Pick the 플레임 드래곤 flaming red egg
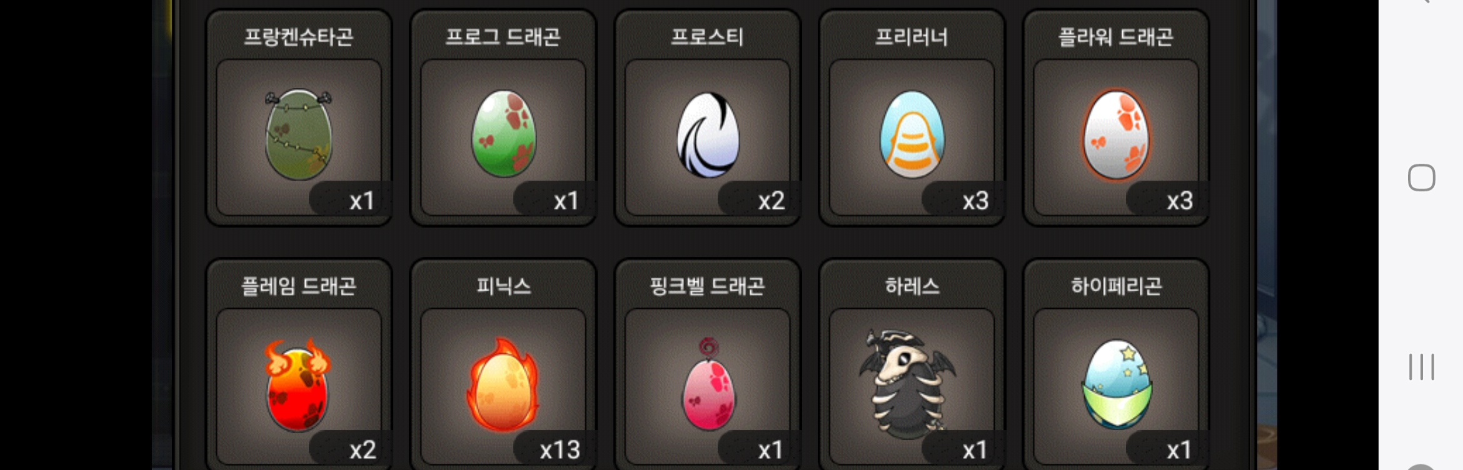 click(298, 384)
